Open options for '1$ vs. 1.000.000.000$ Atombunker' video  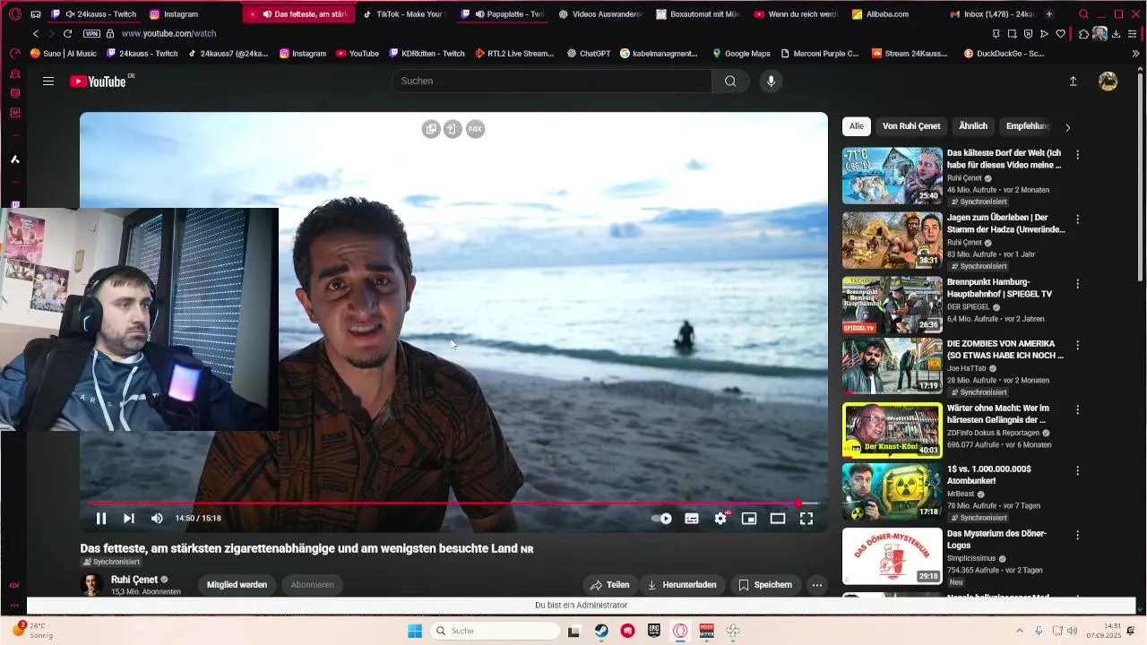point(1078,470)
